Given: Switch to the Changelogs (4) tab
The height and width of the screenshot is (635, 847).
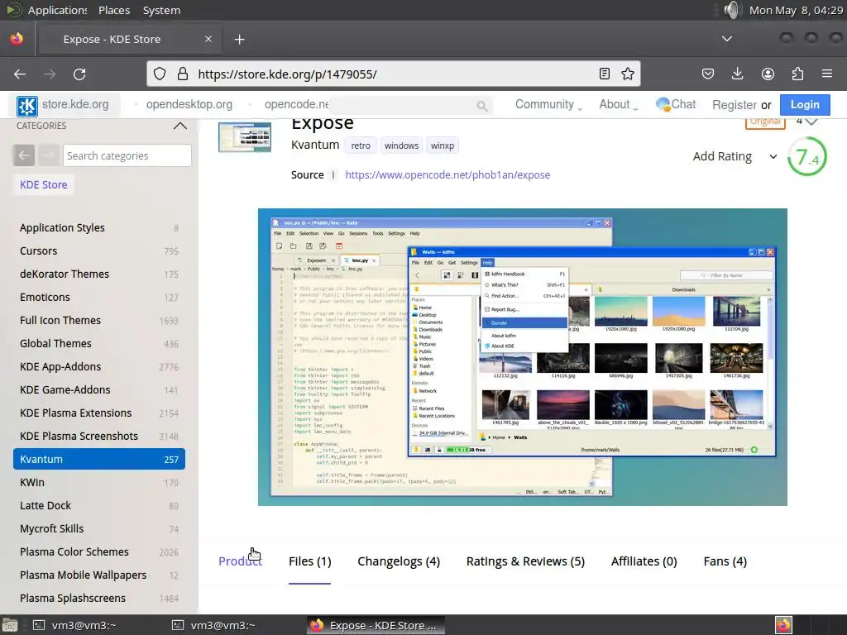Looking at the screenshot, I should (x=399, y=561).
